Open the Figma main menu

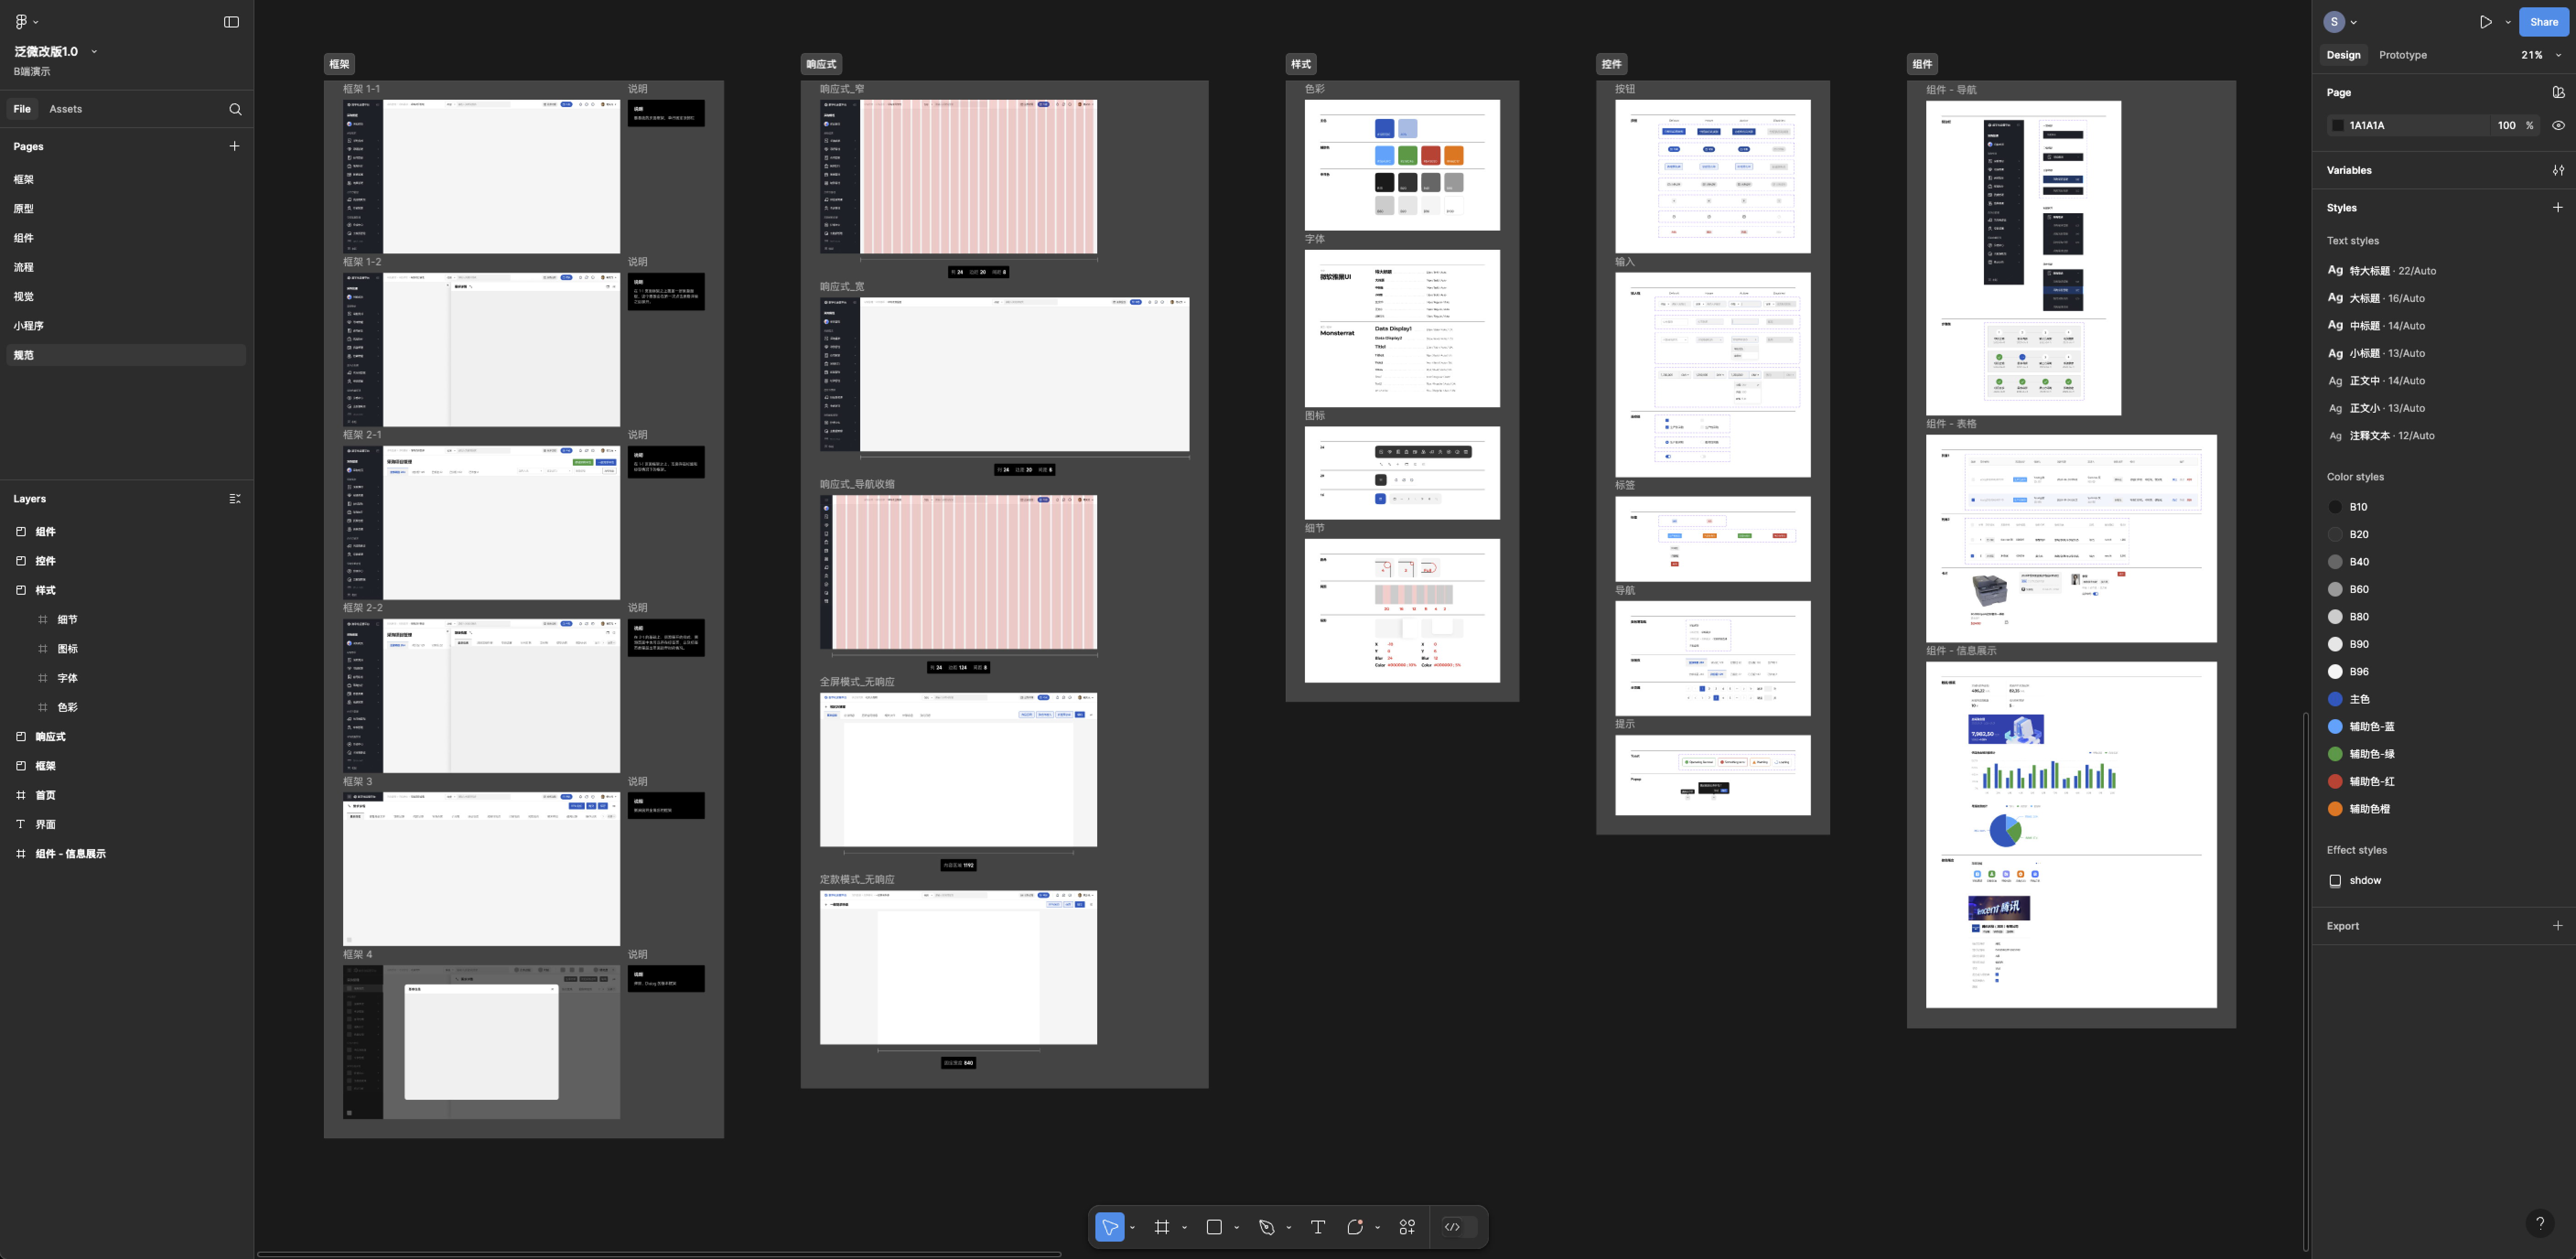[26, 22]
